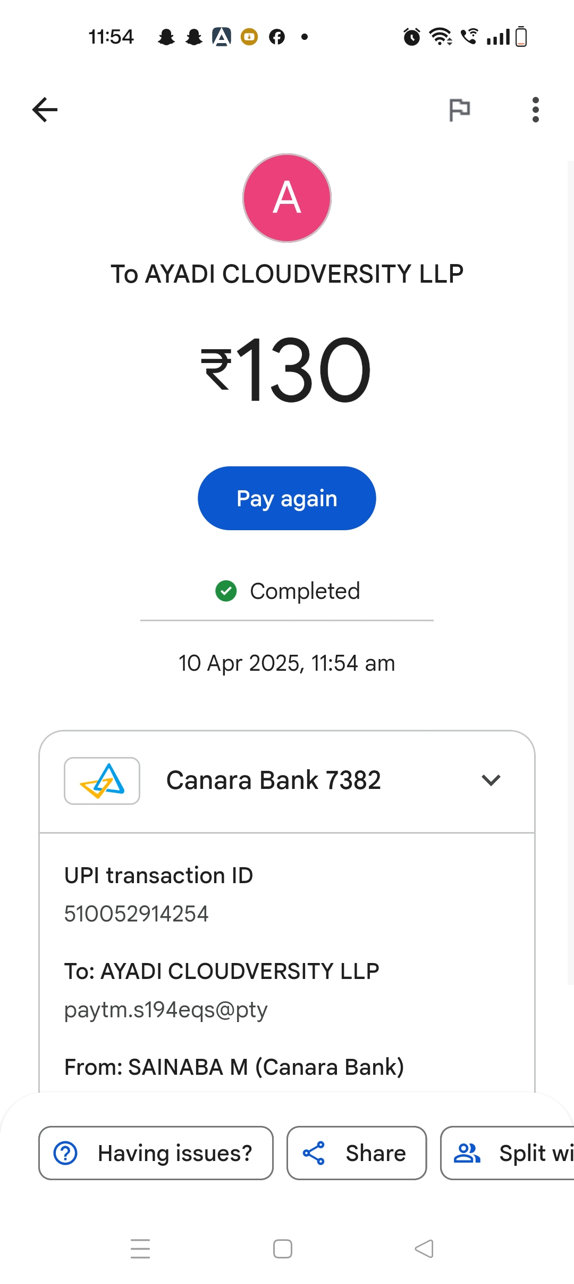The height and width of the screenshot is (1284, 574).
Task: Tap the flag report icon
Action: (459, 110)
